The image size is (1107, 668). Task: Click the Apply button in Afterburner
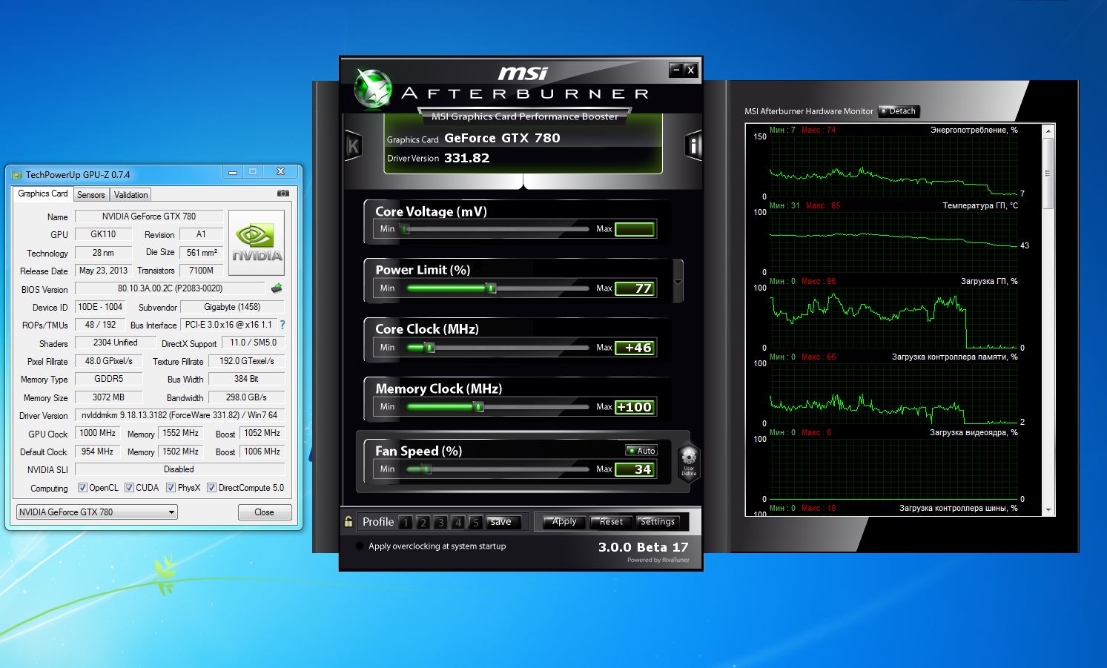pyautogui.click(x=564, y=522)
